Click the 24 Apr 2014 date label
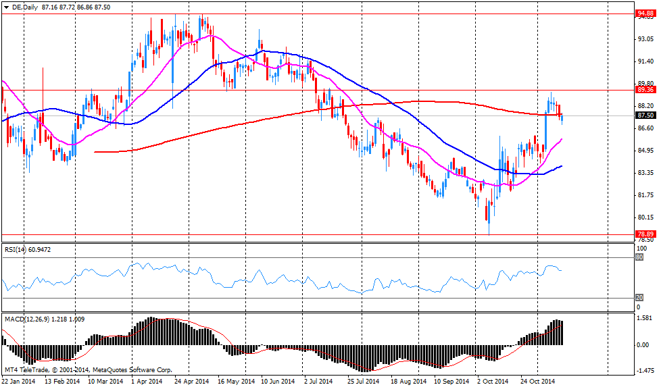Image resolution: width=661 pixels, height=387 pixels. tap(192, 382)
